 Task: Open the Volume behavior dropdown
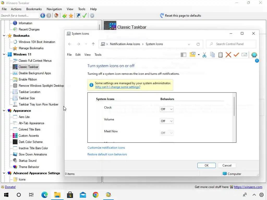(x=167, y=121)
